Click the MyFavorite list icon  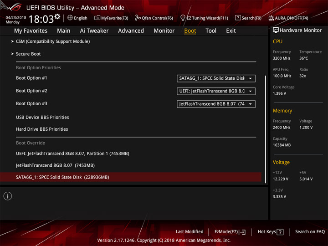[x=97, y=18]
